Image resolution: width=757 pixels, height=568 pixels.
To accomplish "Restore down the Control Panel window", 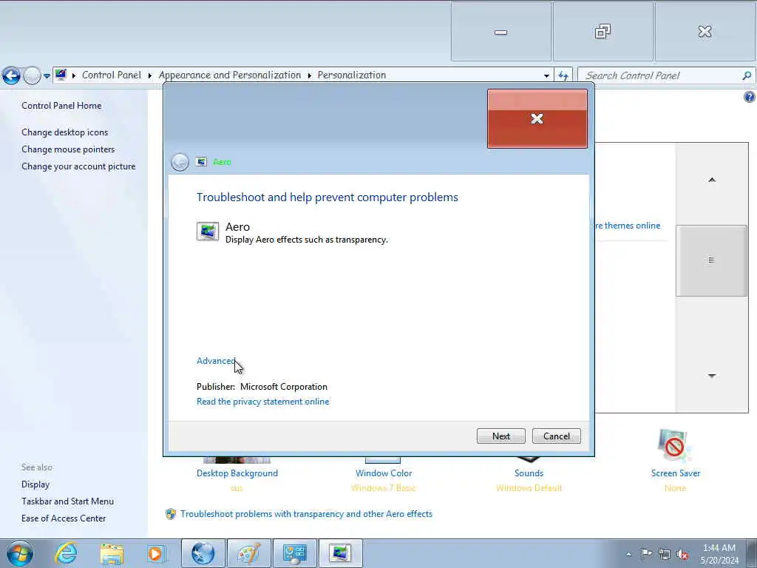I will click(x=603, y=32).
